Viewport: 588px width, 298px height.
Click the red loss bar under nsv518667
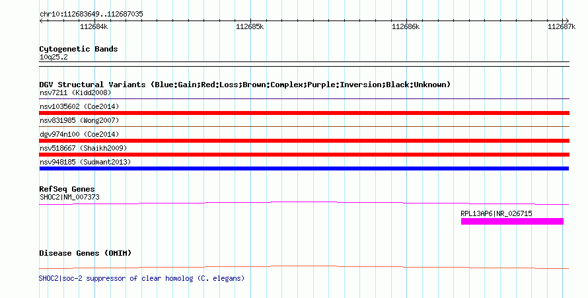pos(304,155)
